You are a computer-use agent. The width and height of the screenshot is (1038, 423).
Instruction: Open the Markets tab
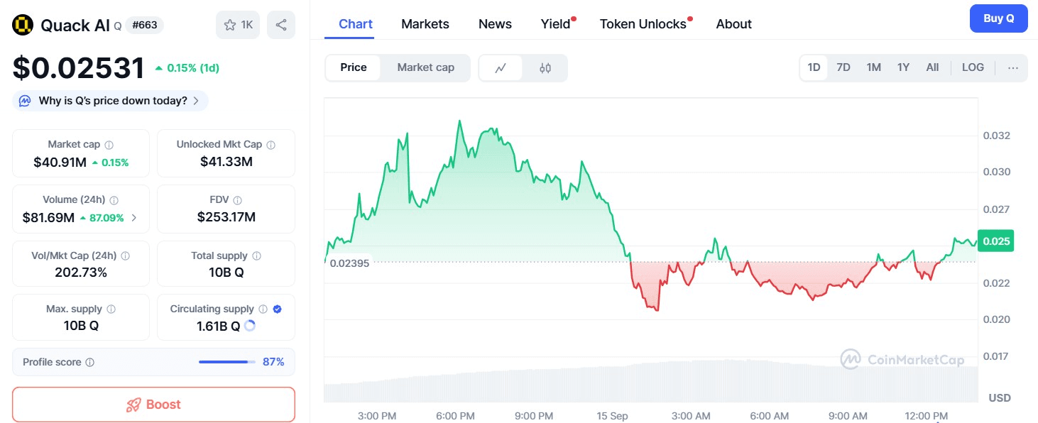[425, 24]
